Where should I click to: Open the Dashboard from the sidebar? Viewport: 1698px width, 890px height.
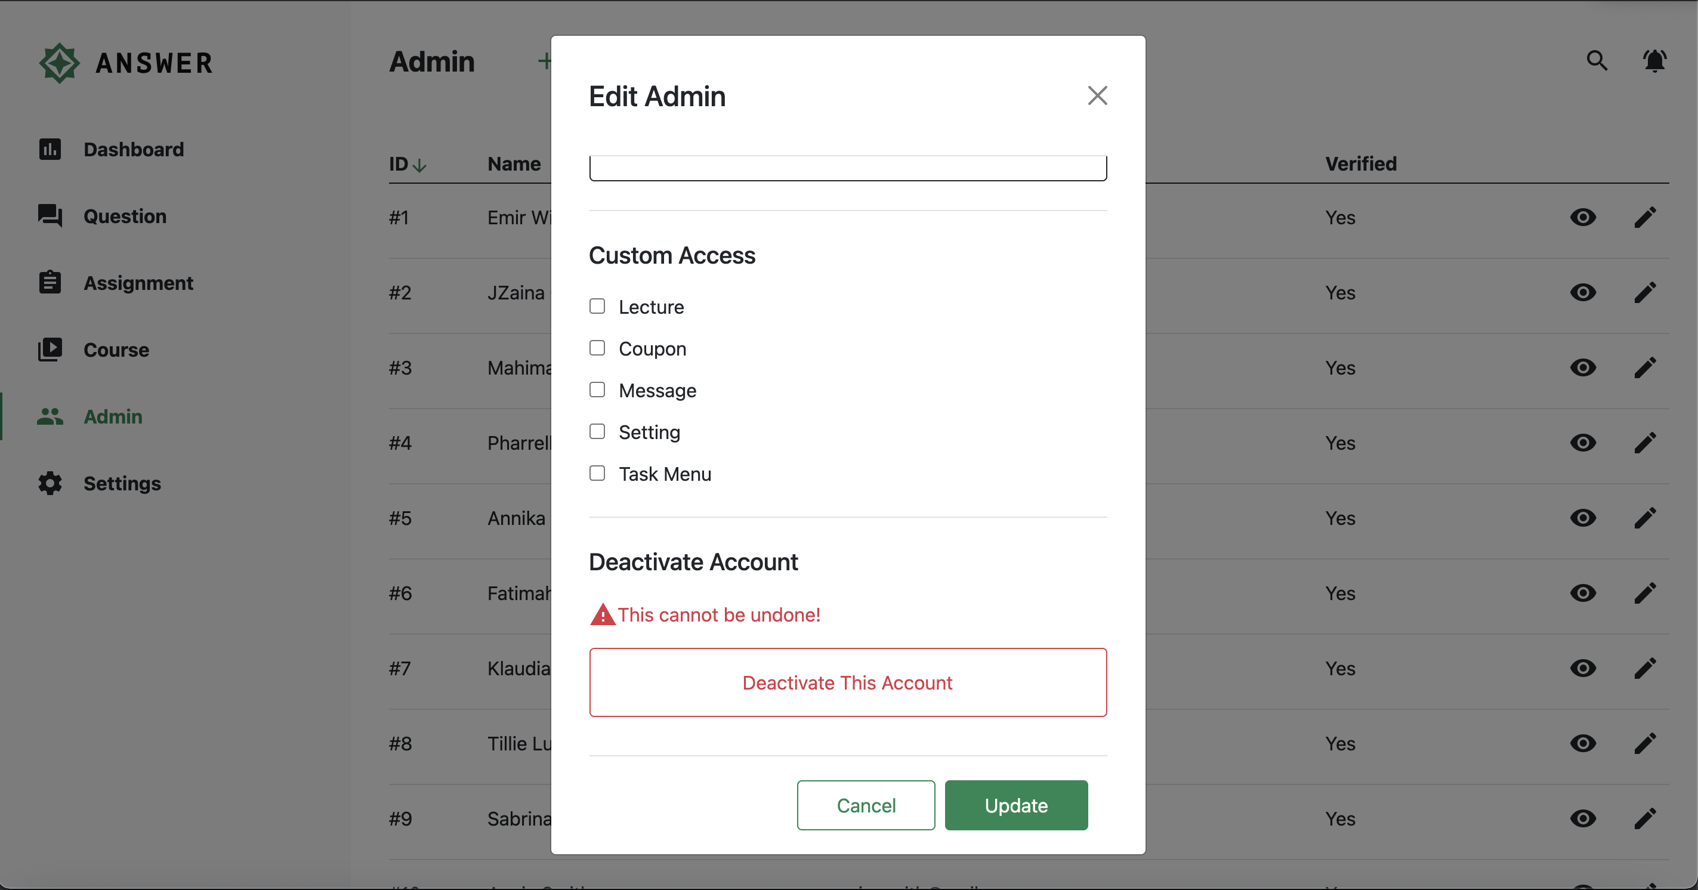[134, 150]
